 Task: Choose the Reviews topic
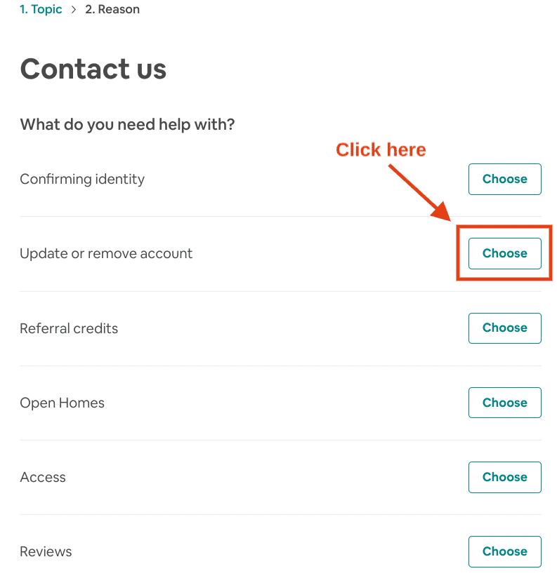click(x=504, y=551)
